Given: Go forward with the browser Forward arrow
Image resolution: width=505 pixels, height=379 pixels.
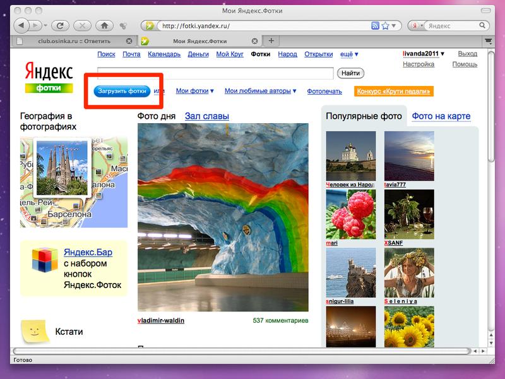Looking at the screenshot, I should point(35,25).
